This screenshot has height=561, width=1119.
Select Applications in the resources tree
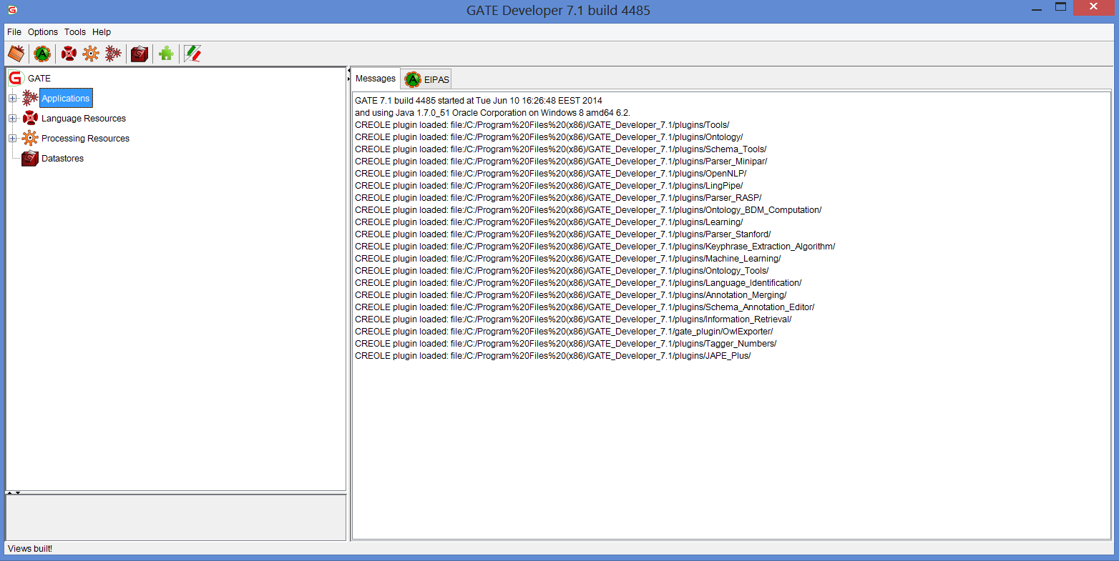tap(66, 99)
